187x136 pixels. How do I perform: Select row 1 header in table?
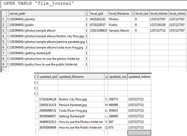click(4, 19)
